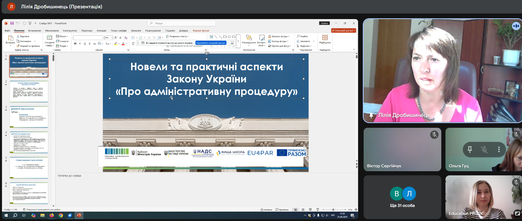Click the Stop sharing button
The image size is (522, 221).
(x=211, y=43)
